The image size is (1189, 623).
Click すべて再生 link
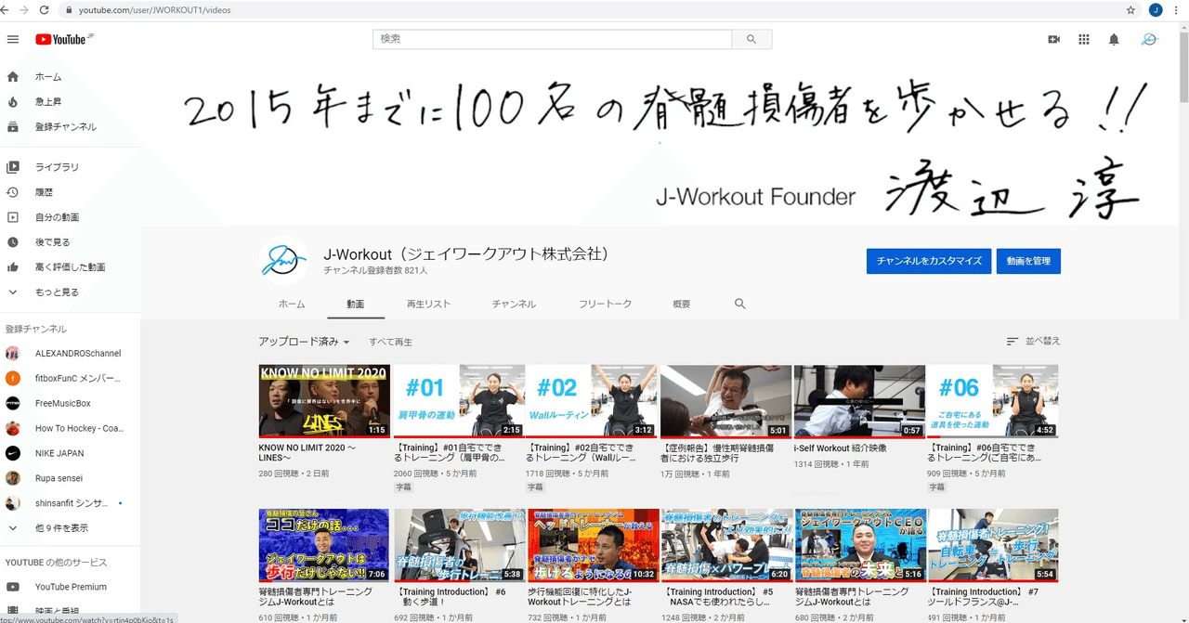[x=390, y=343]
